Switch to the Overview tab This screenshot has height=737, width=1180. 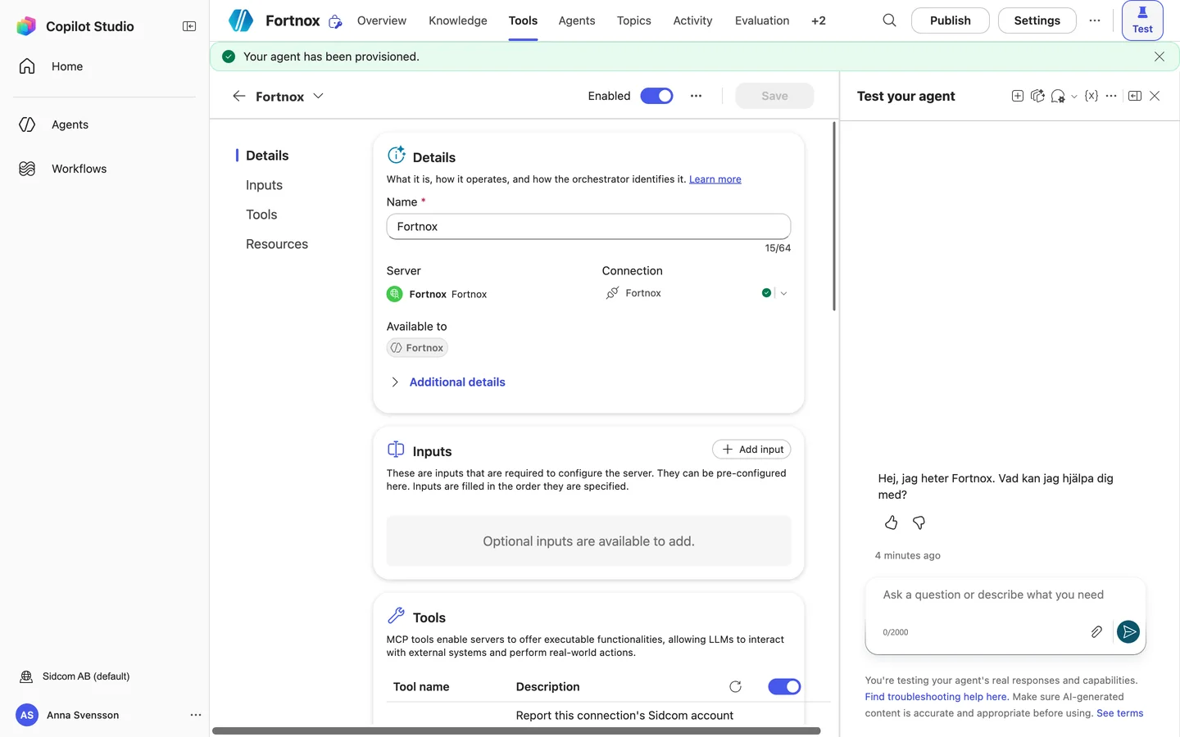(x=382, y=20)
